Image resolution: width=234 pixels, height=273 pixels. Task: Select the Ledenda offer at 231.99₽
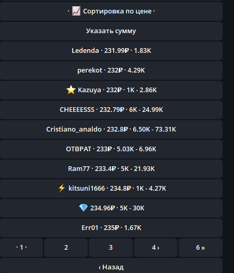pos(111,51)
